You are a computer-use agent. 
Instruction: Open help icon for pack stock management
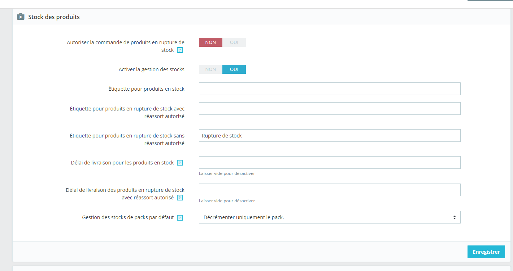(x=180, y=218)
